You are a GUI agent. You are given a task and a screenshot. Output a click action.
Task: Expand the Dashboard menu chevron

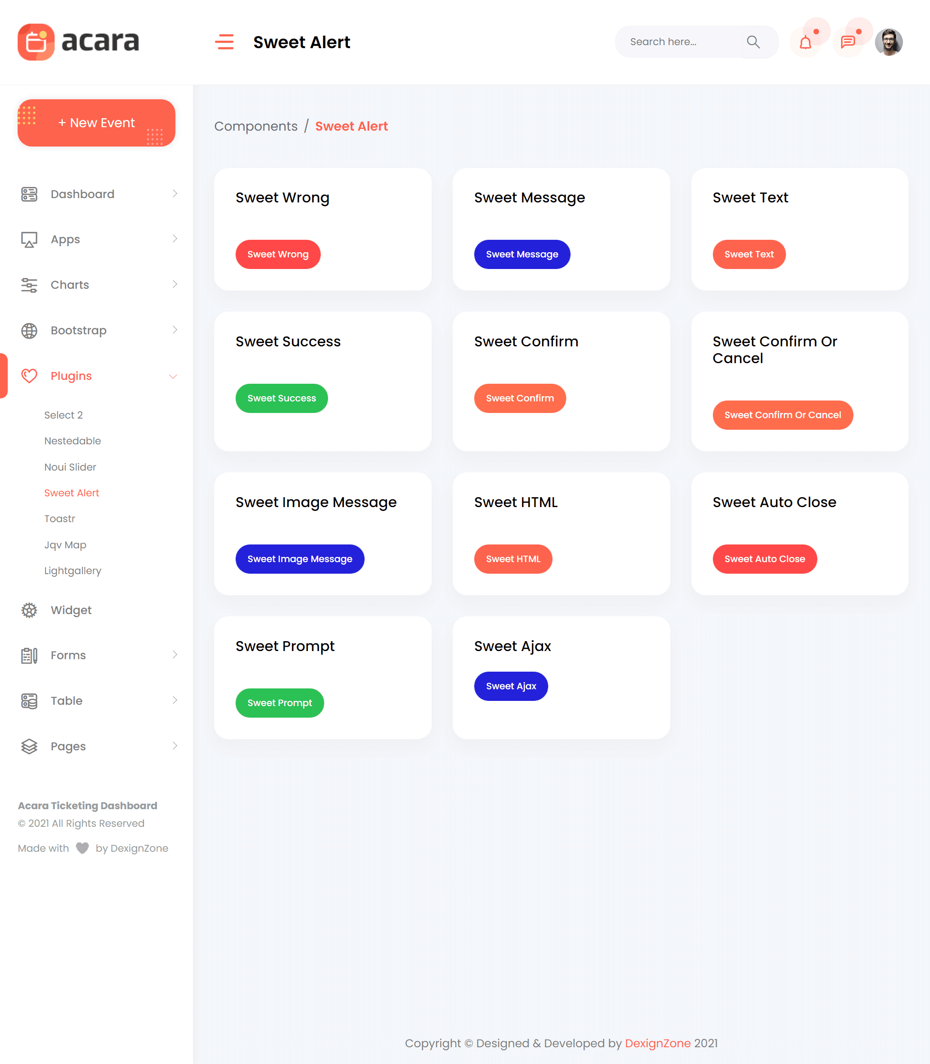coord(175,193)
